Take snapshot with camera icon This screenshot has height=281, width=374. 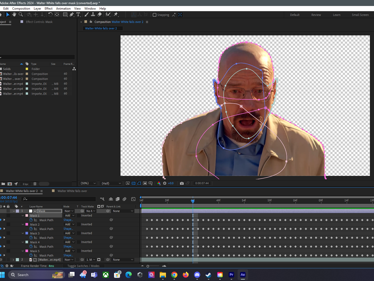pyautogui.click(x=182, y=183)
